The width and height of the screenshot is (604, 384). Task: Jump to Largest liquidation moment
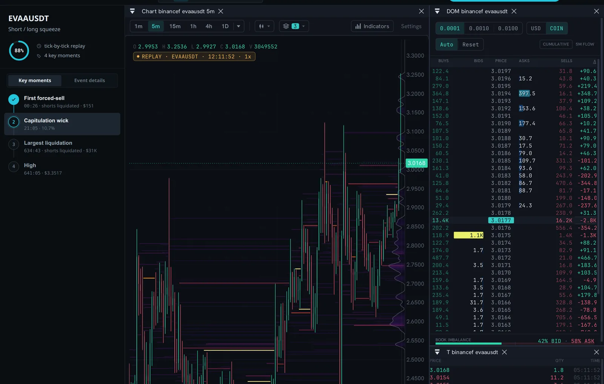click(62, 146)
